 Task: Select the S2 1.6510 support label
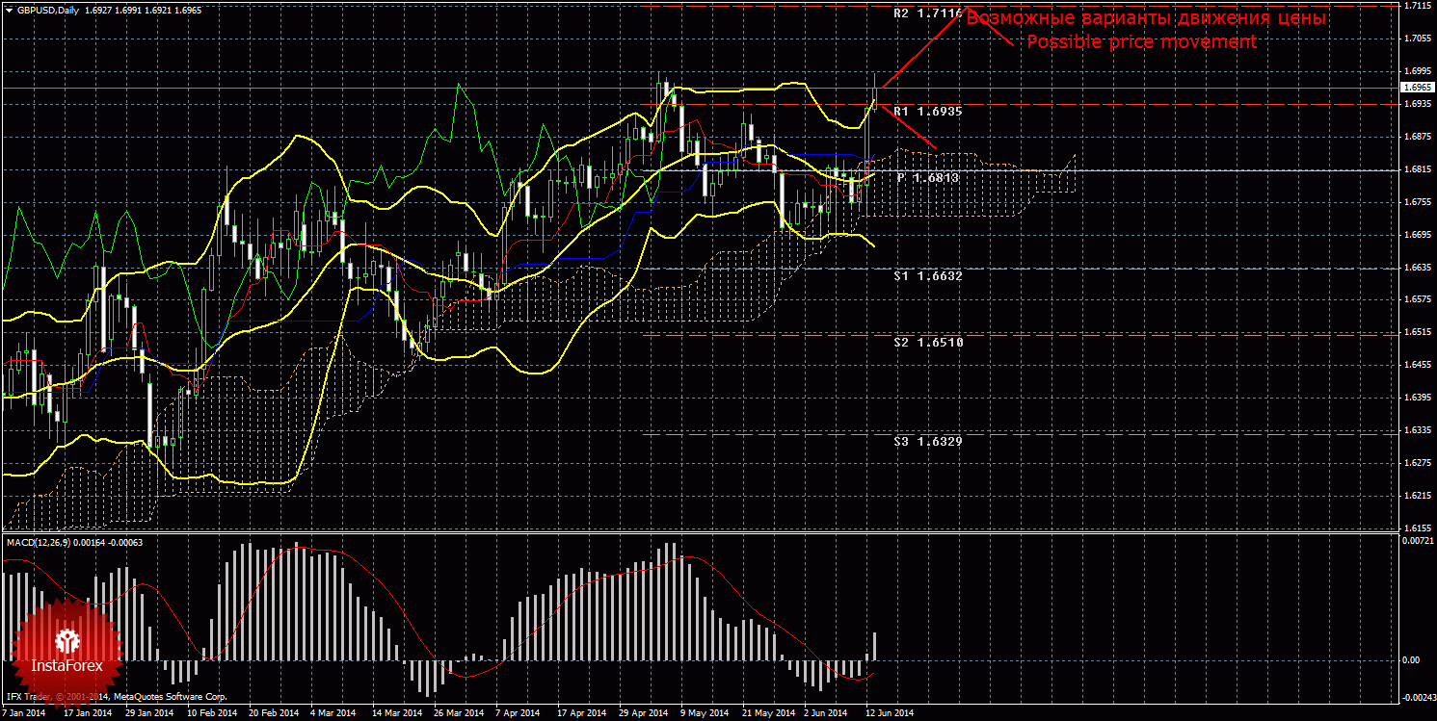coord(927,342)
